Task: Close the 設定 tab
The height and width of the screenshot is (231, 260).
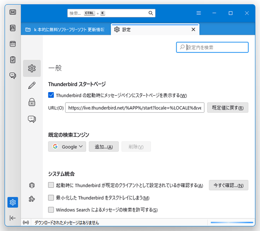Action: [x=193, y=30]
